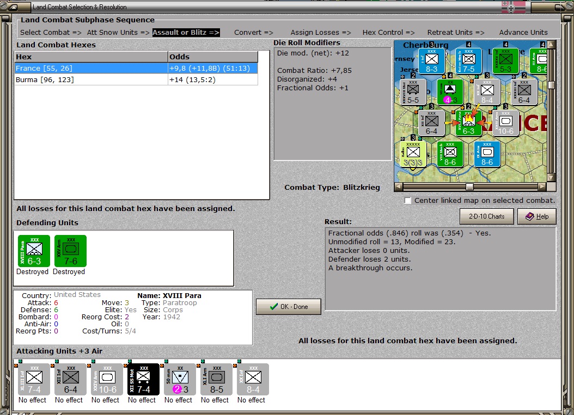Click the Att Snow Units subphase label
The image size is (574, 415).
click(118, 33)
